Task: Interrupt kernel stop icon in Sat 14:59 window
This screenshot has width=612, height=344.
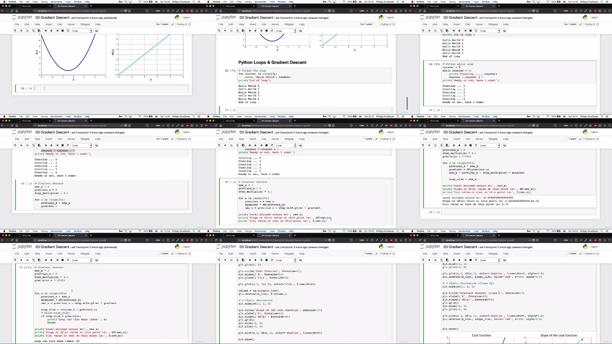Action: [471, 31]
